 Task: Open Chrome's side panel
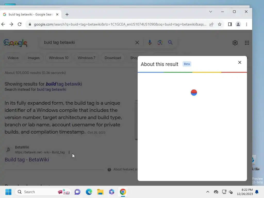tap(230, 24)
